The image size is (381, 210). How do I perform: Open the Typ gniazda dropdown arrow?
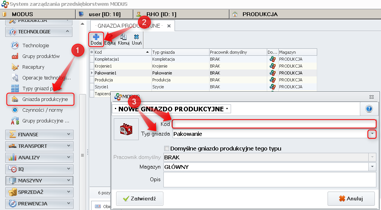tap(372, 134)
